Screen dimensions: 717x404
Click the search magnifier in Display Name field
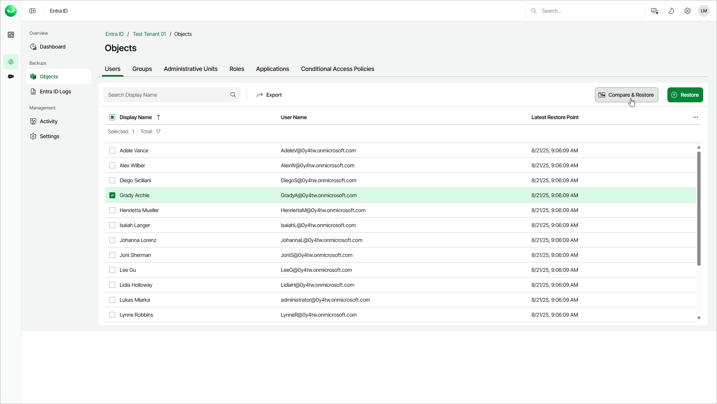(233, 95)
